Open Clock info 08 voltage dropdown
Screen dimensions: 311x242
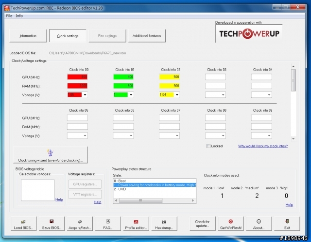223,136
